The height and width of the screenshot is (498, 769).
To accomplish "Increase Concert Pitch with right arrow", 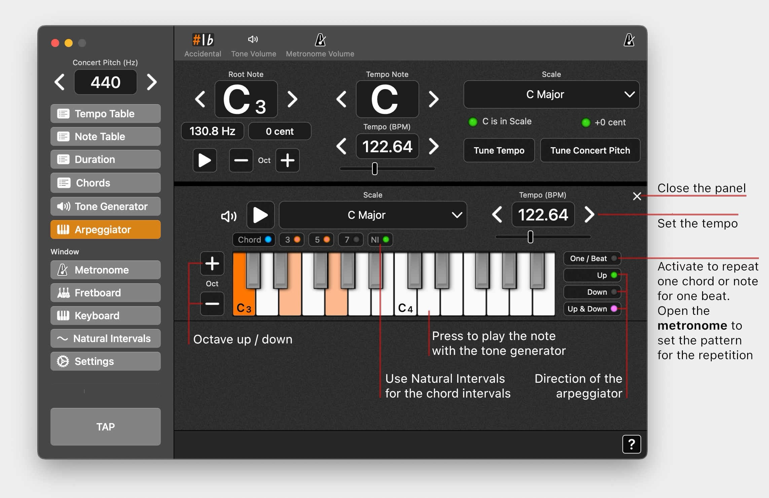I will point(152,82).
